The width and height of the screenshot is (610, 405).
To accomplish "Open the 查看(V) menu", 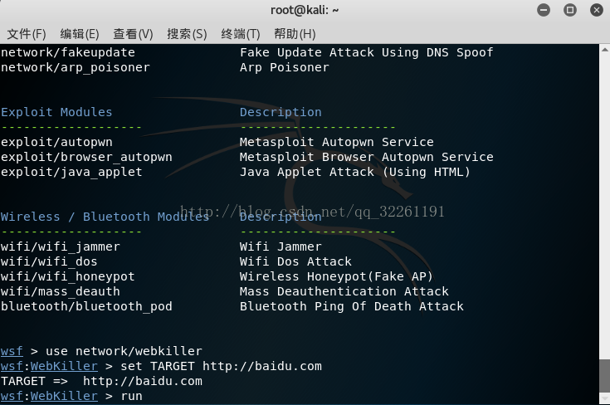I will (x=133, y=34).
